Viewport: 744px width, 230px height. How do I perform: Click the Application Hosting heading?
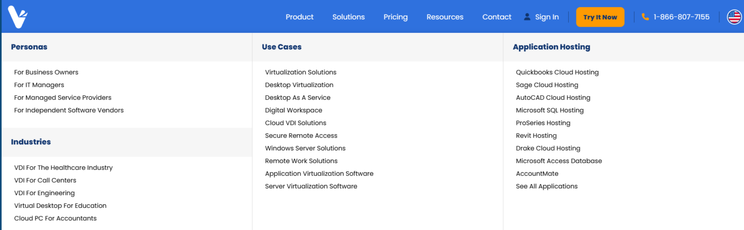coord(552,47)
